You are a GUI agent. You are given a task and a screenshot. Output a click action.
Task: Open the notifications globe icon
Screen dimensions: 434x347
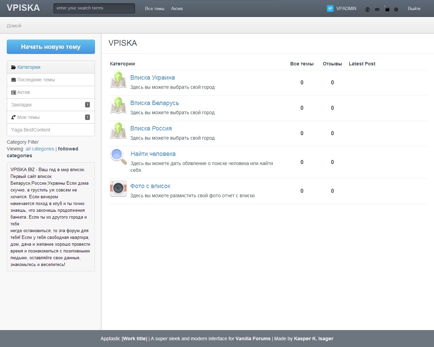pyautogui.click(x=368, y=9)
